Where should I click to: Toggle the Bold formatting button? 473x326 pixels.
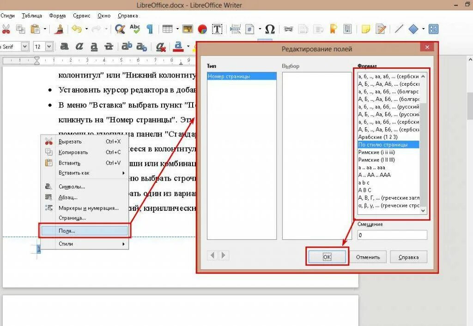point(64,47)
